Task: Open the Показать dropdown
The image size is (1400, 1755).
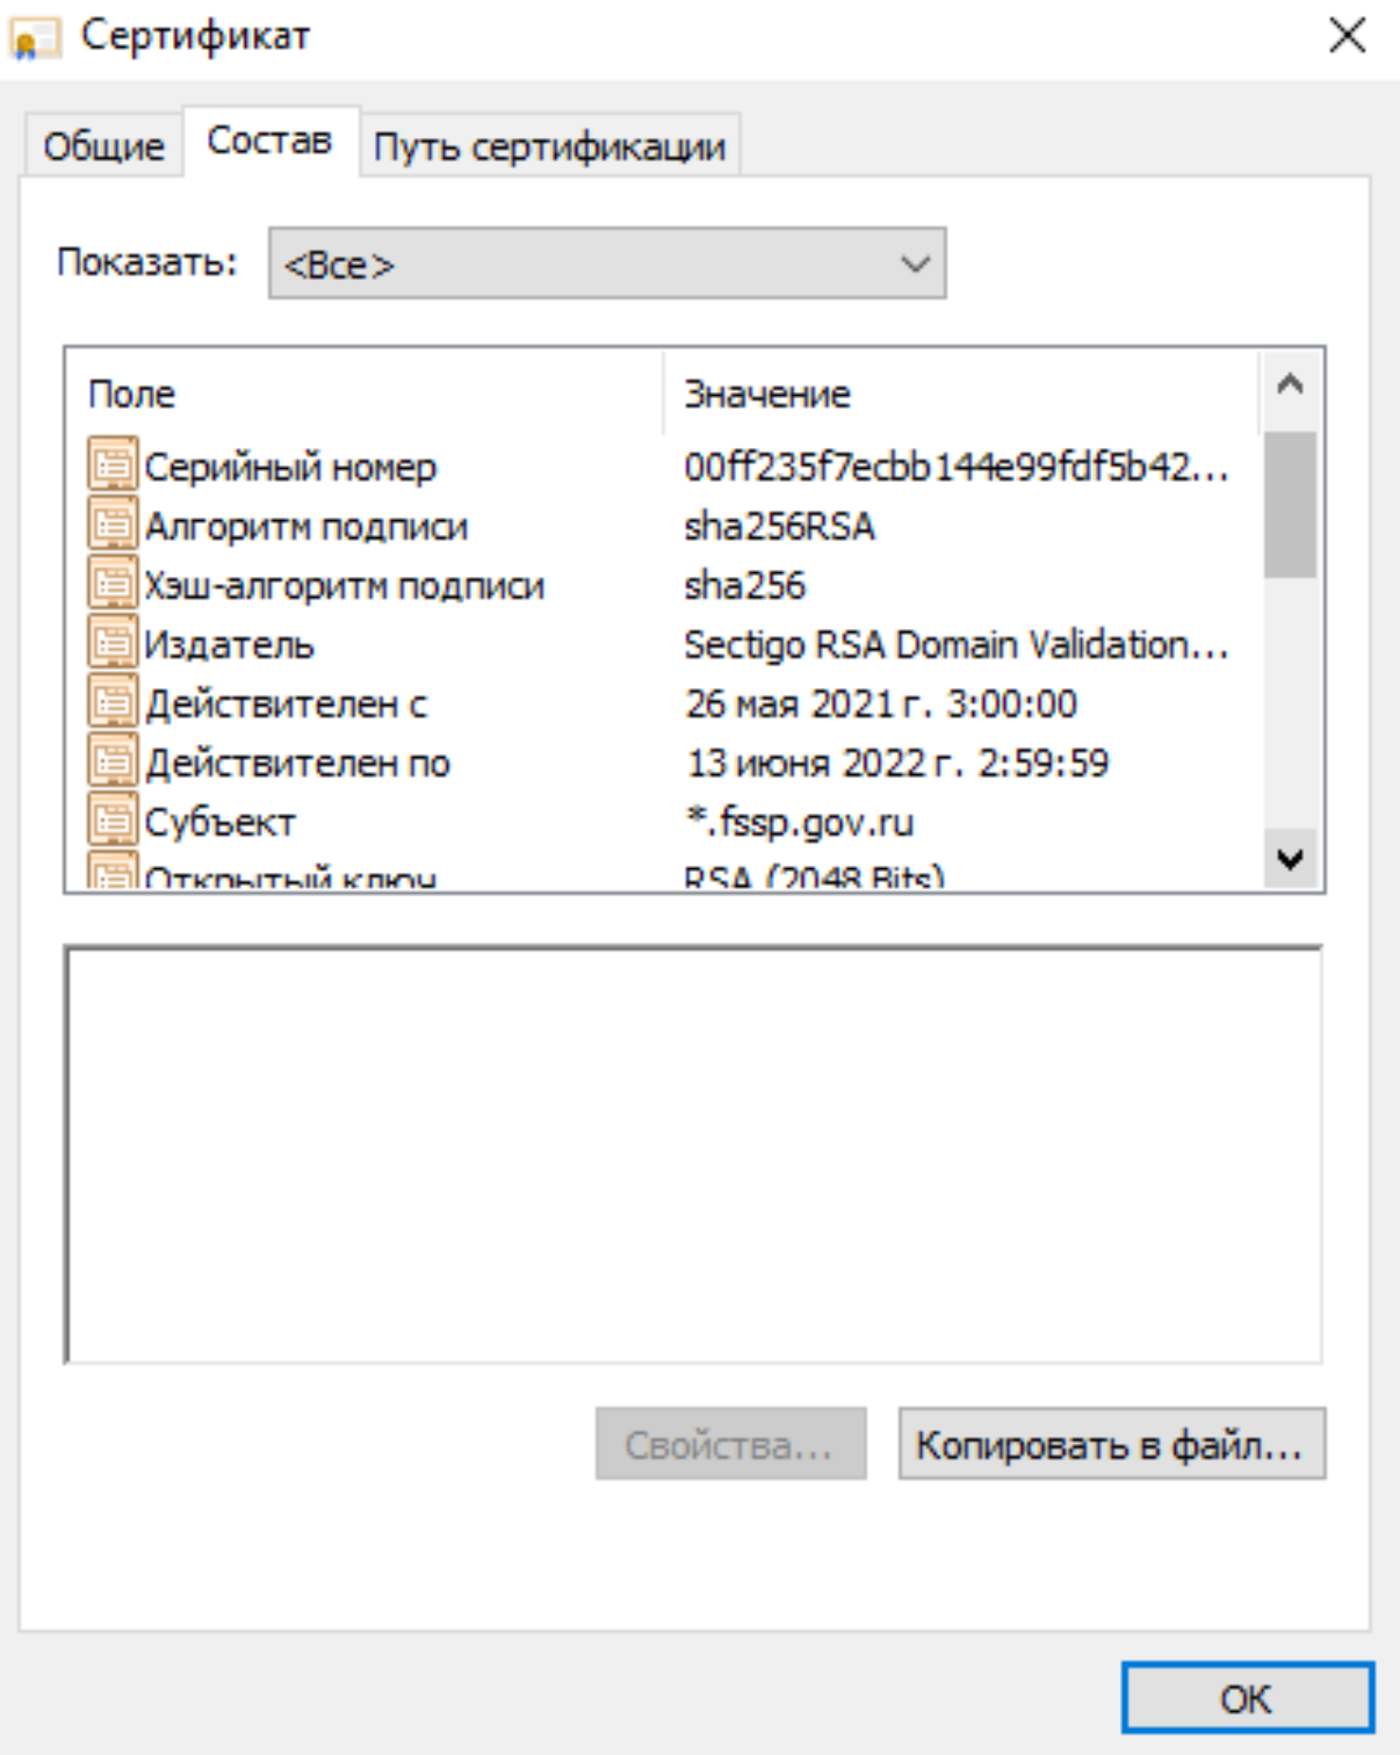Action: 607,263
